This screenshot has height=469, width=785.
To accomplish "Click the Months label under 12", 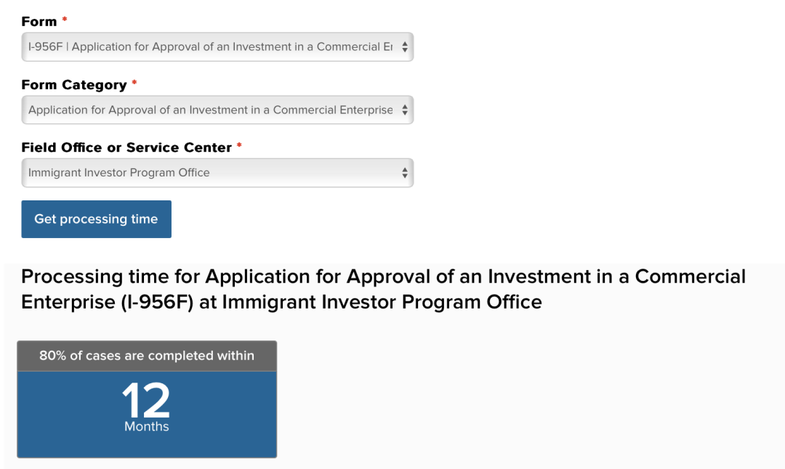I will click(147, 426).
